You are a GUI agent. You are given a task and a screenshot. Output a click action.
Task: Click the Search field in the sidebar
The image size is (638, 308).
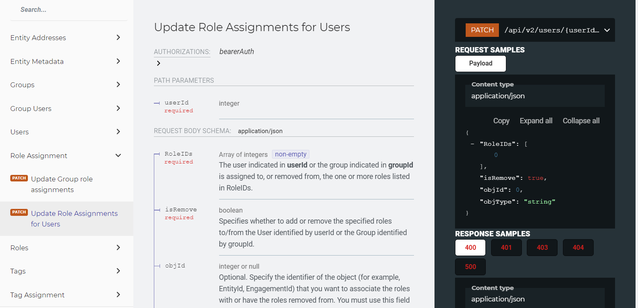click(69, 9)
